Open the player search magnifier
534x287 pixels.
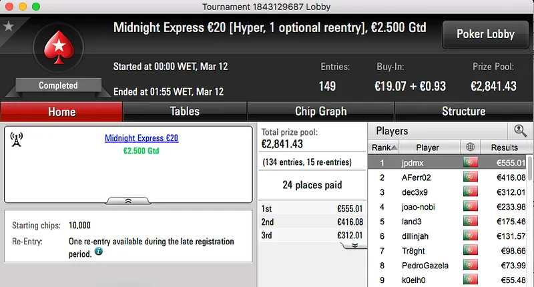(519, 131)
